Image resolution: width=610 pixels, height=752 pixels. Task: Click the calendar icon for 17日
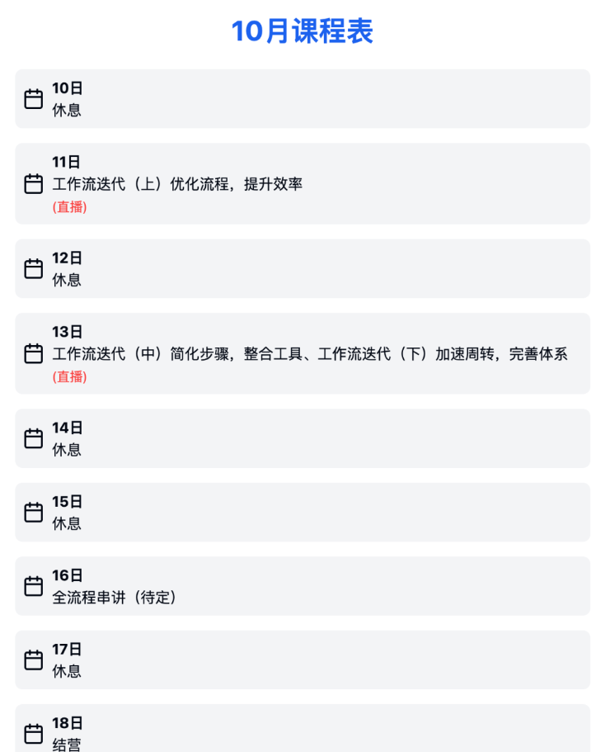pos(34,660)
